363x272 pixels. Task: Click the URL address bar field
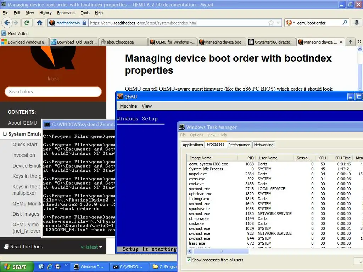click(x=178, y=23)
